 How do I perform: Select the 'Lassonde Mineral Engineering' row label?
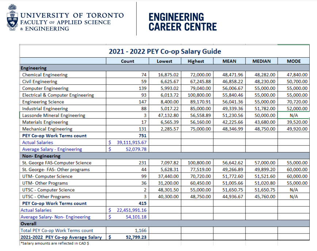pos(54,115)
